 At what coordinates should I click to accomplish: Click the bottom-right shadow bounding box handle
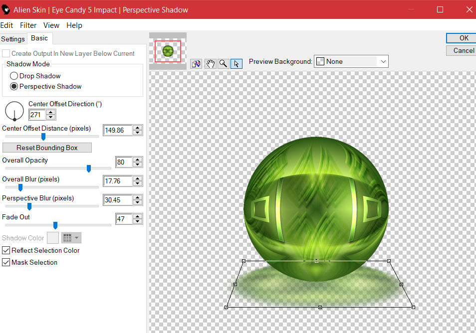414,307
